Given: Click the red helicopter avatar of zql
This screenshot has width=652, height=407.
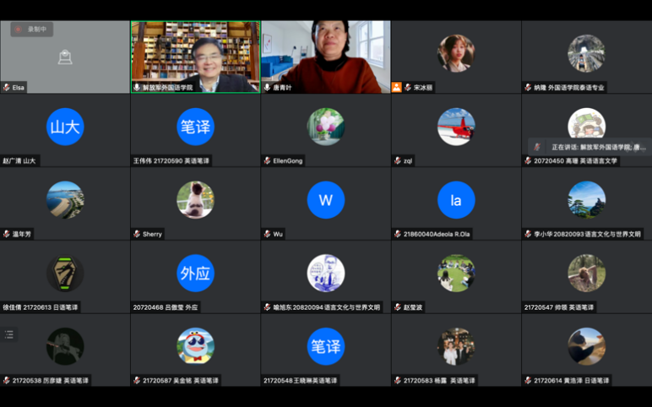Looking at the screenshot, I should [x=456, y=127].
